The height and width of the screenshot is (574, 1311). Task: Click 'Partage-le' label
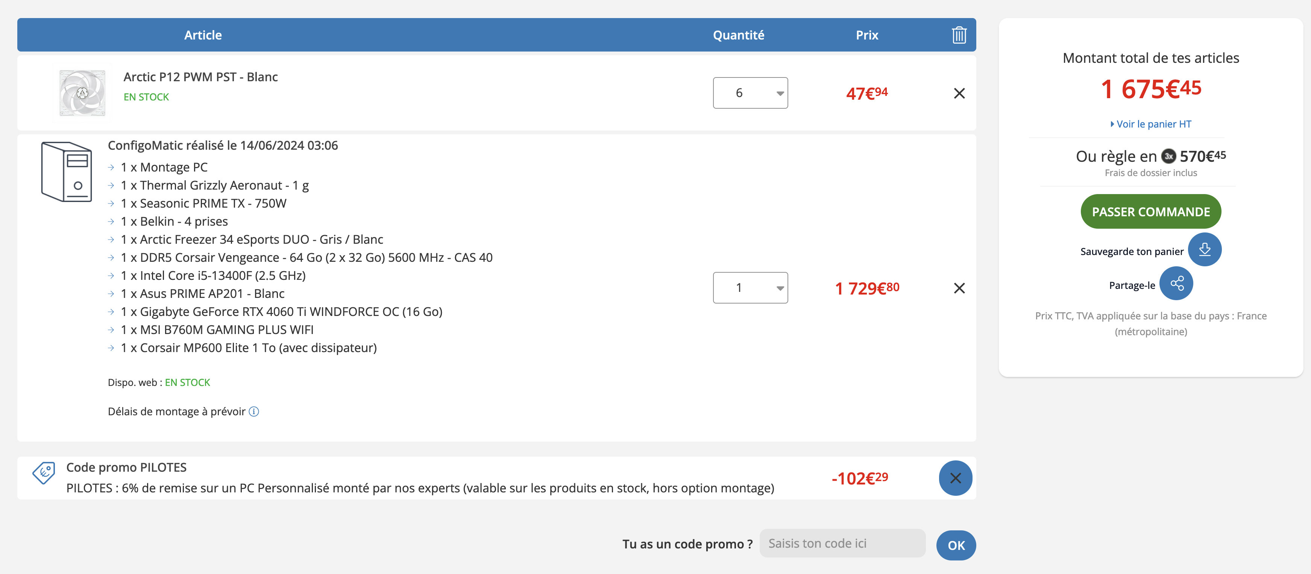point(1132,285)
